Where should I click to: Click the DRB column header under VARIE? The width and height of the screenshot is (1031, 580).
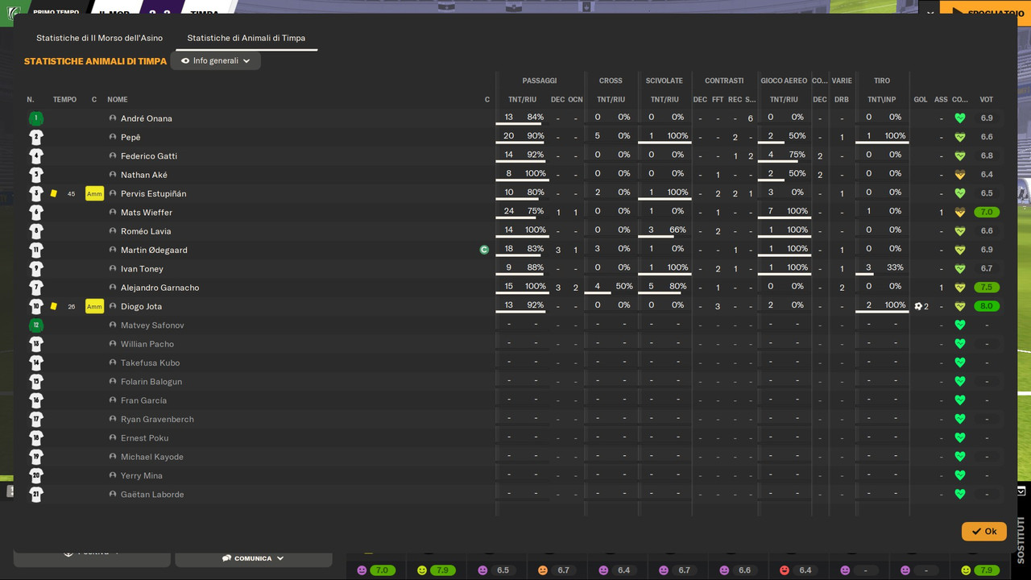[842, 100]
